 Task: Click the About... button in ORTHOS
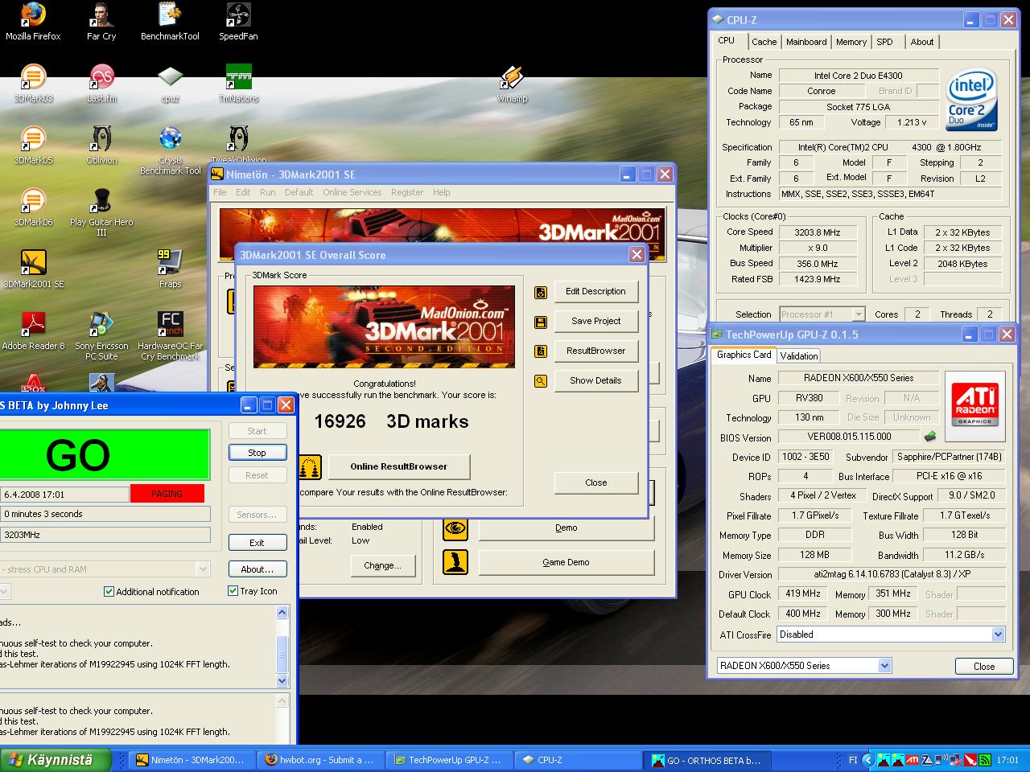257,569
